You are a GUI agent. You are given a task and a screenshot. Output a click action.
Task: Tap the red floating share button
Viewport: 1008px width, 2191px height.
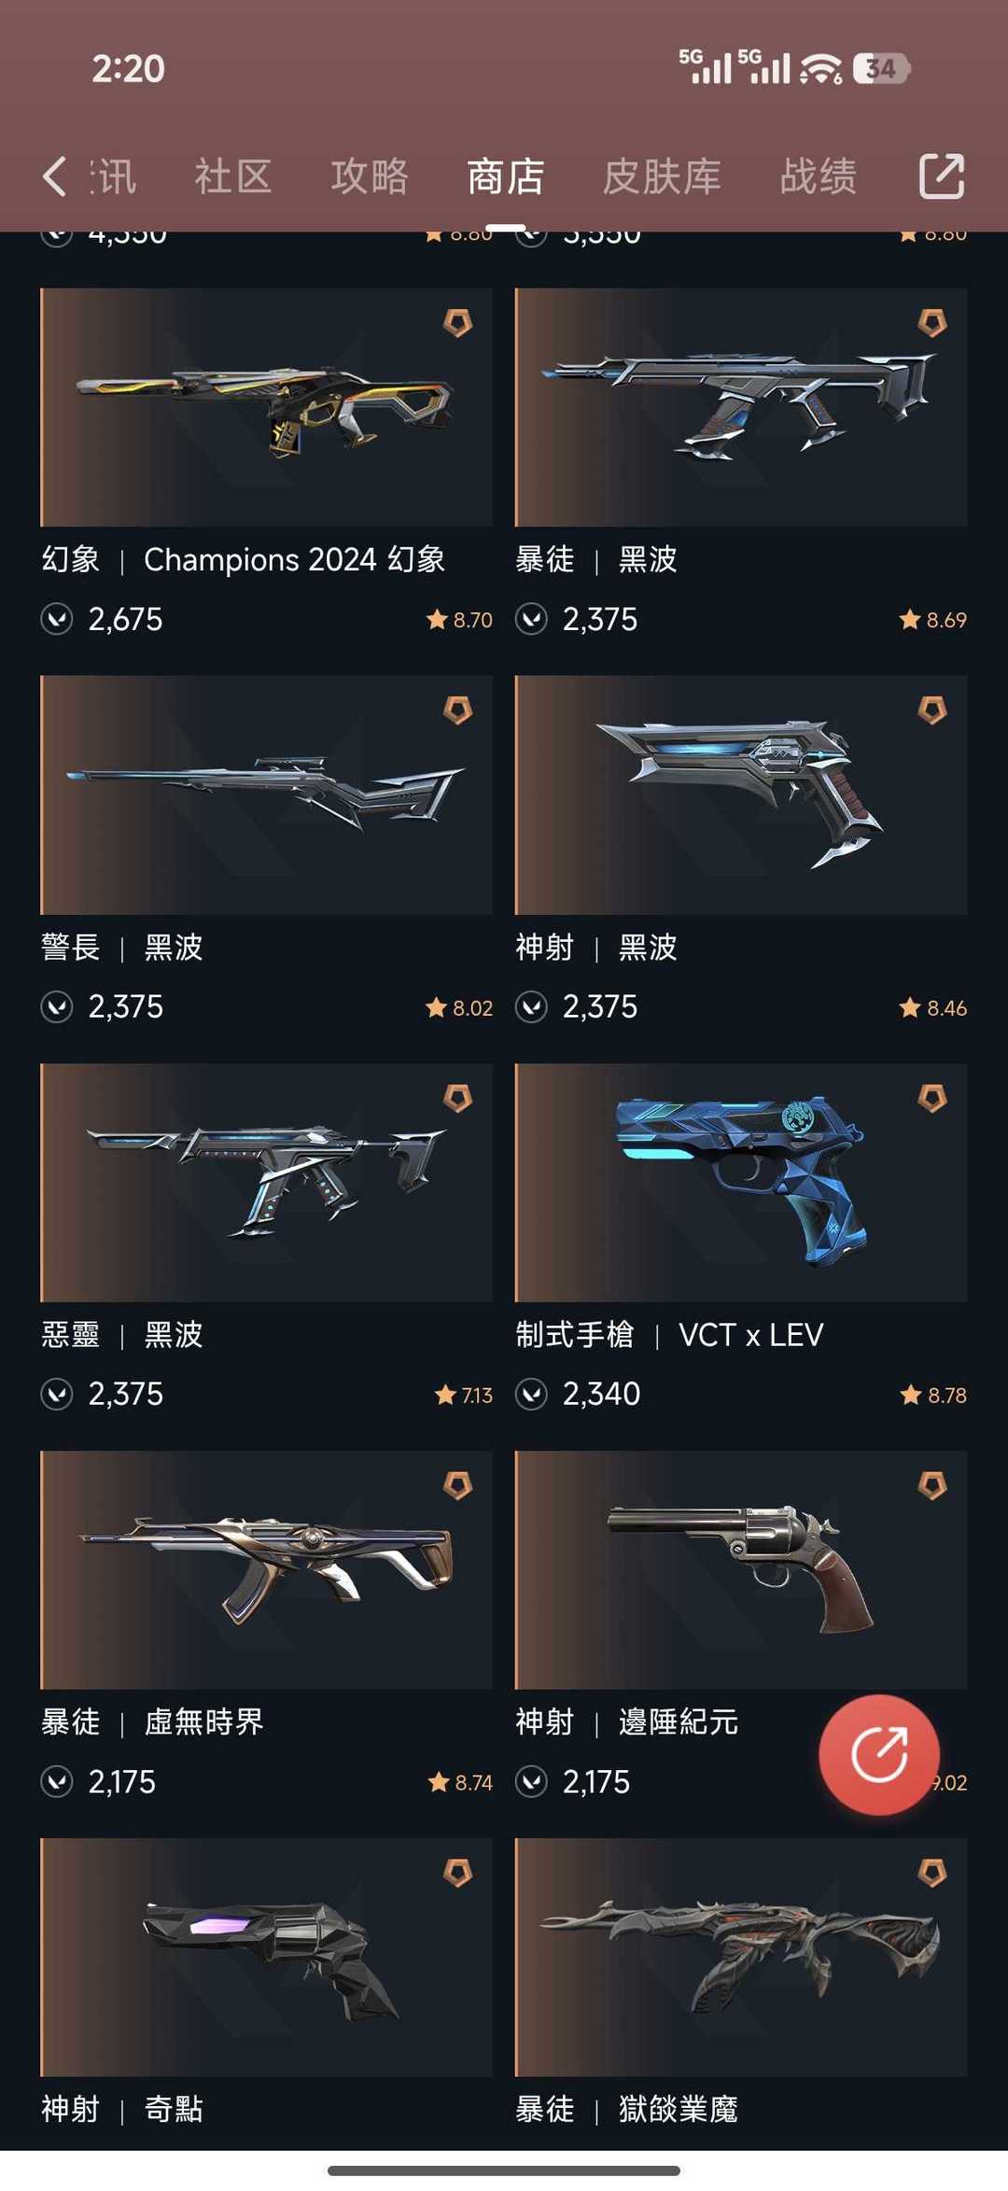pos(878,1754)
